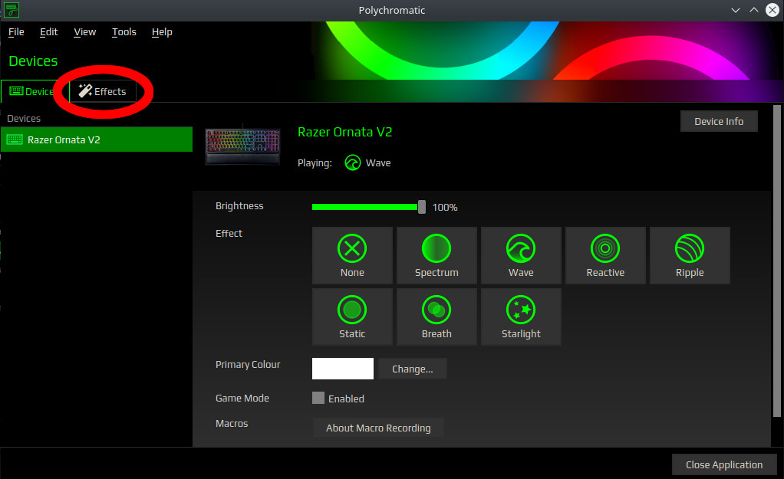
Task: Select the None effect tile
Action: [x=352, y=256]
